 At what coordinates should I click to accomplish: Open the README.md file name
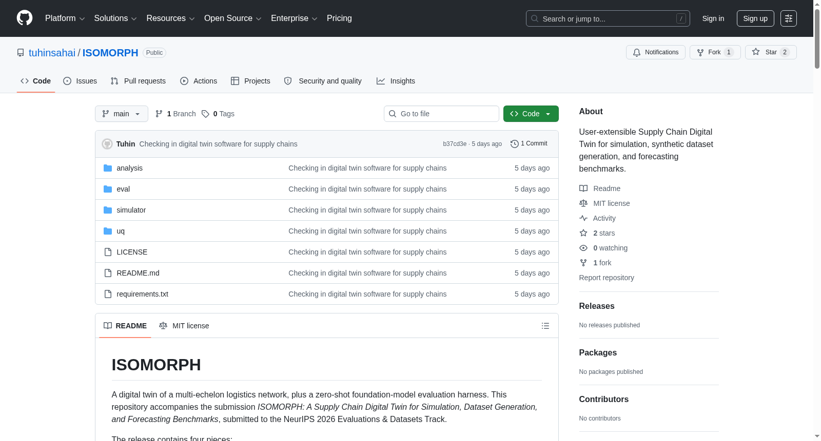(138, 273)
